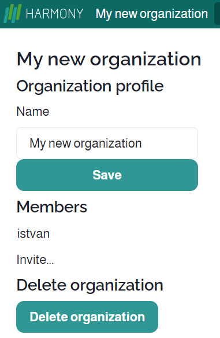Click the teal Delete organization button
Image resolution: width=220 pixels, height=338 pixels.
click(87, 317)
